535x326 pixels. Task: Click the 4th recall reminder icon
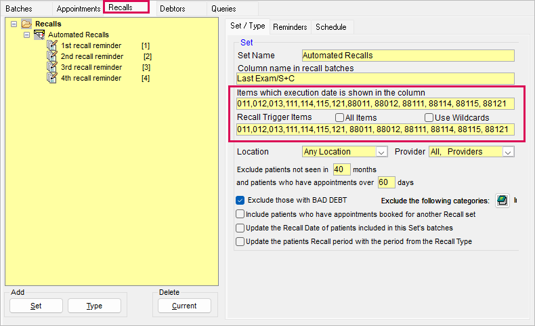coord(52,78)
